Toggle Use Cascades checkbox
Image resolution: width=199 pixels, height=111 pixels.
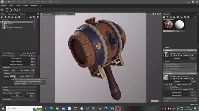pyautogui.click(x=25, y=93)
